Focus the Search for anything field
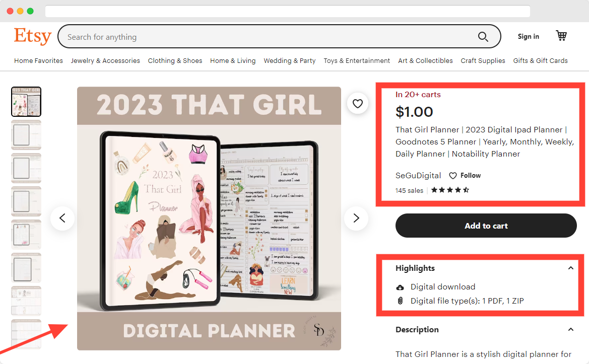The height and width of the screenshot is (364, 589). 271,37
